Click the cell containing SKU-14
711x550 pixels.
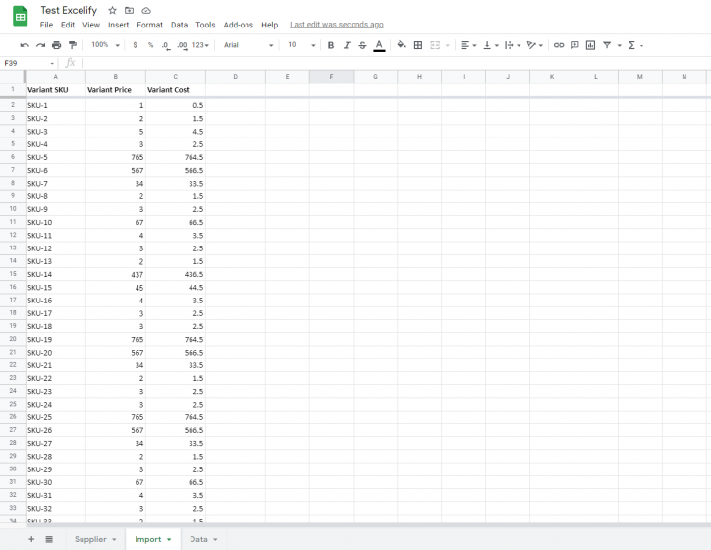(x=55, y=274)
